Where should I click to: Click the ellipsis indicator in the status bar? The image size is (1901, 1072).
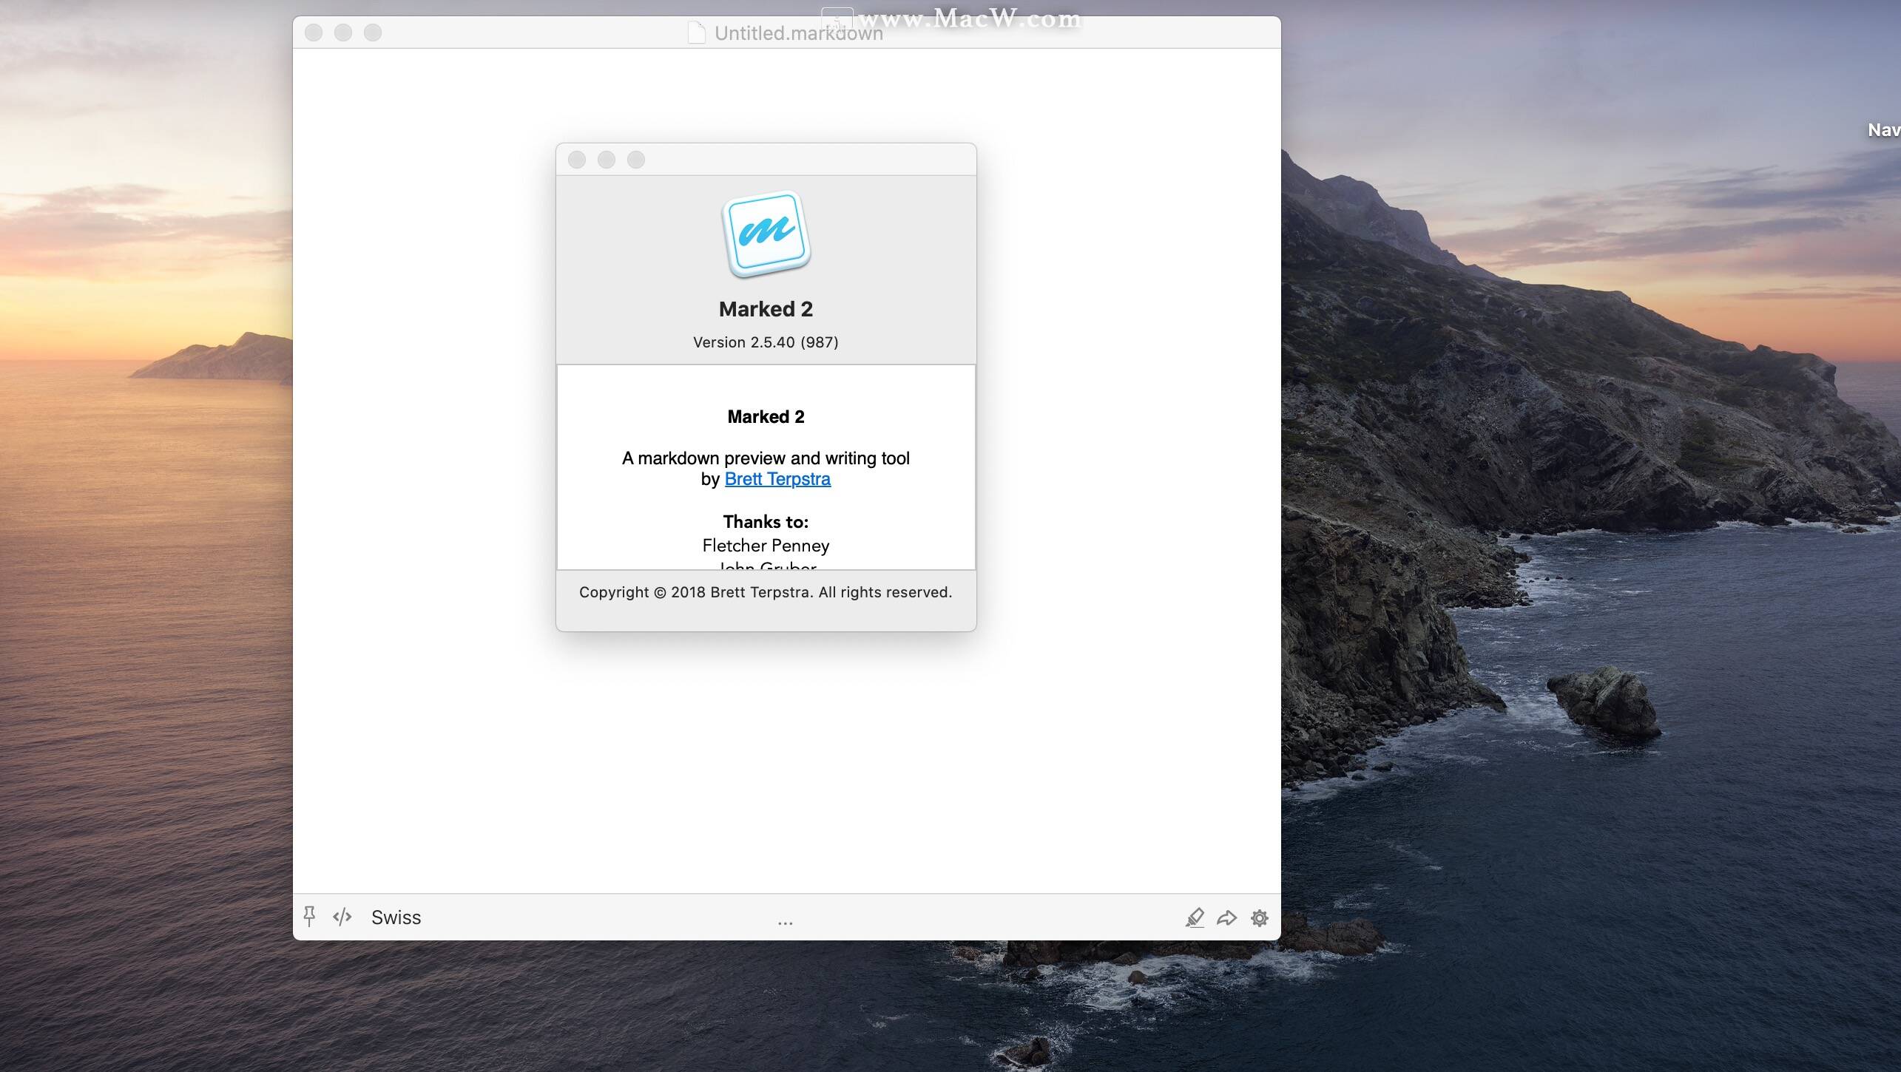point(786,923)
